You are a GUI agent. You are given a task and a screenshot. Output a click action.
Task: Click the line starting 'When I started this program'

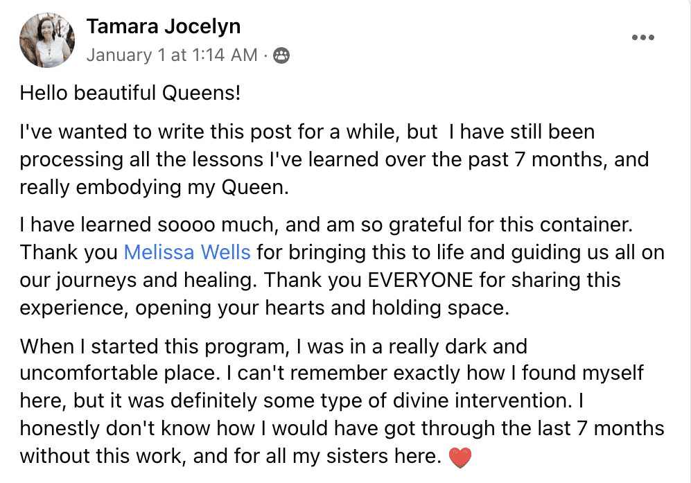(273, 346)
